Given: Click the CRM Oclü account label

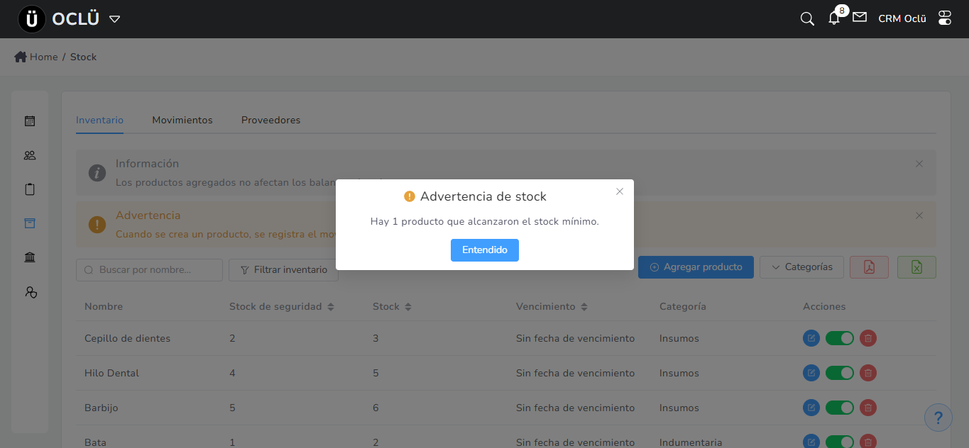Looking at the screenshot, I should (902, 19).
